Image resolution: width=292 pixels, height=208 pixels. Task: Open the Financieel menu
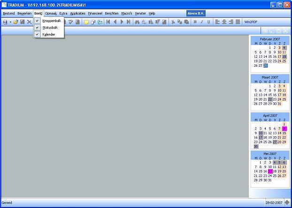point(95,14)
